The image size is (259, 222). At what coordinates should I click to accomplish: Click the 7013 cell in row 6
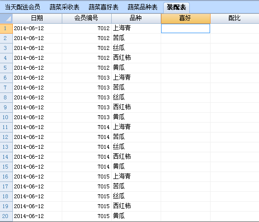point(86,78)
